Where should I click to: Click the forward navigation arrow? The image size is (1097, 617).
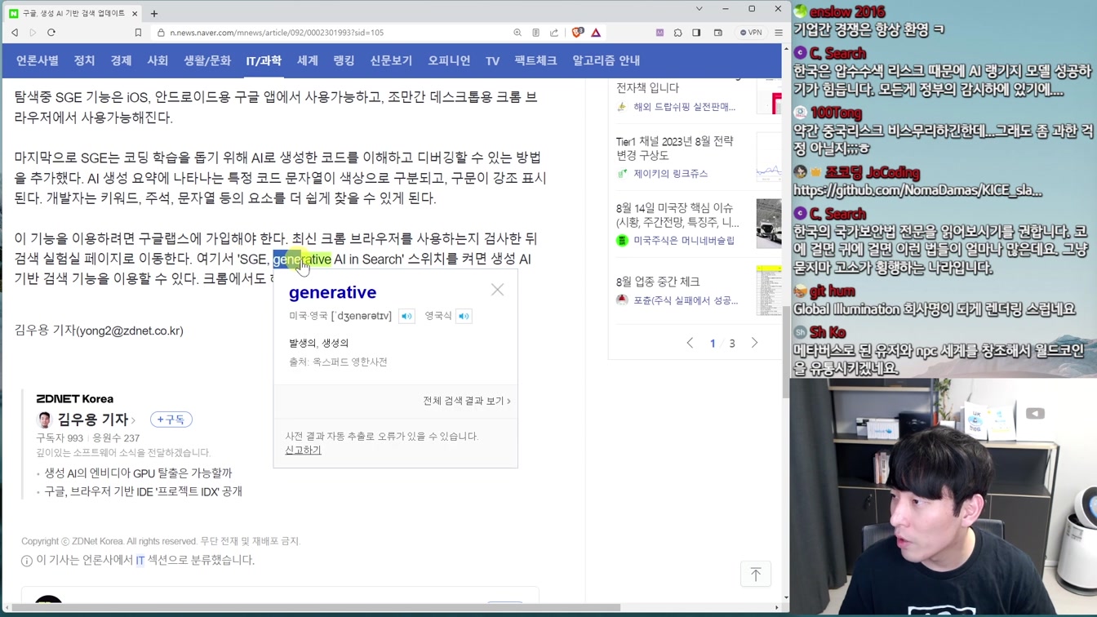33,33
